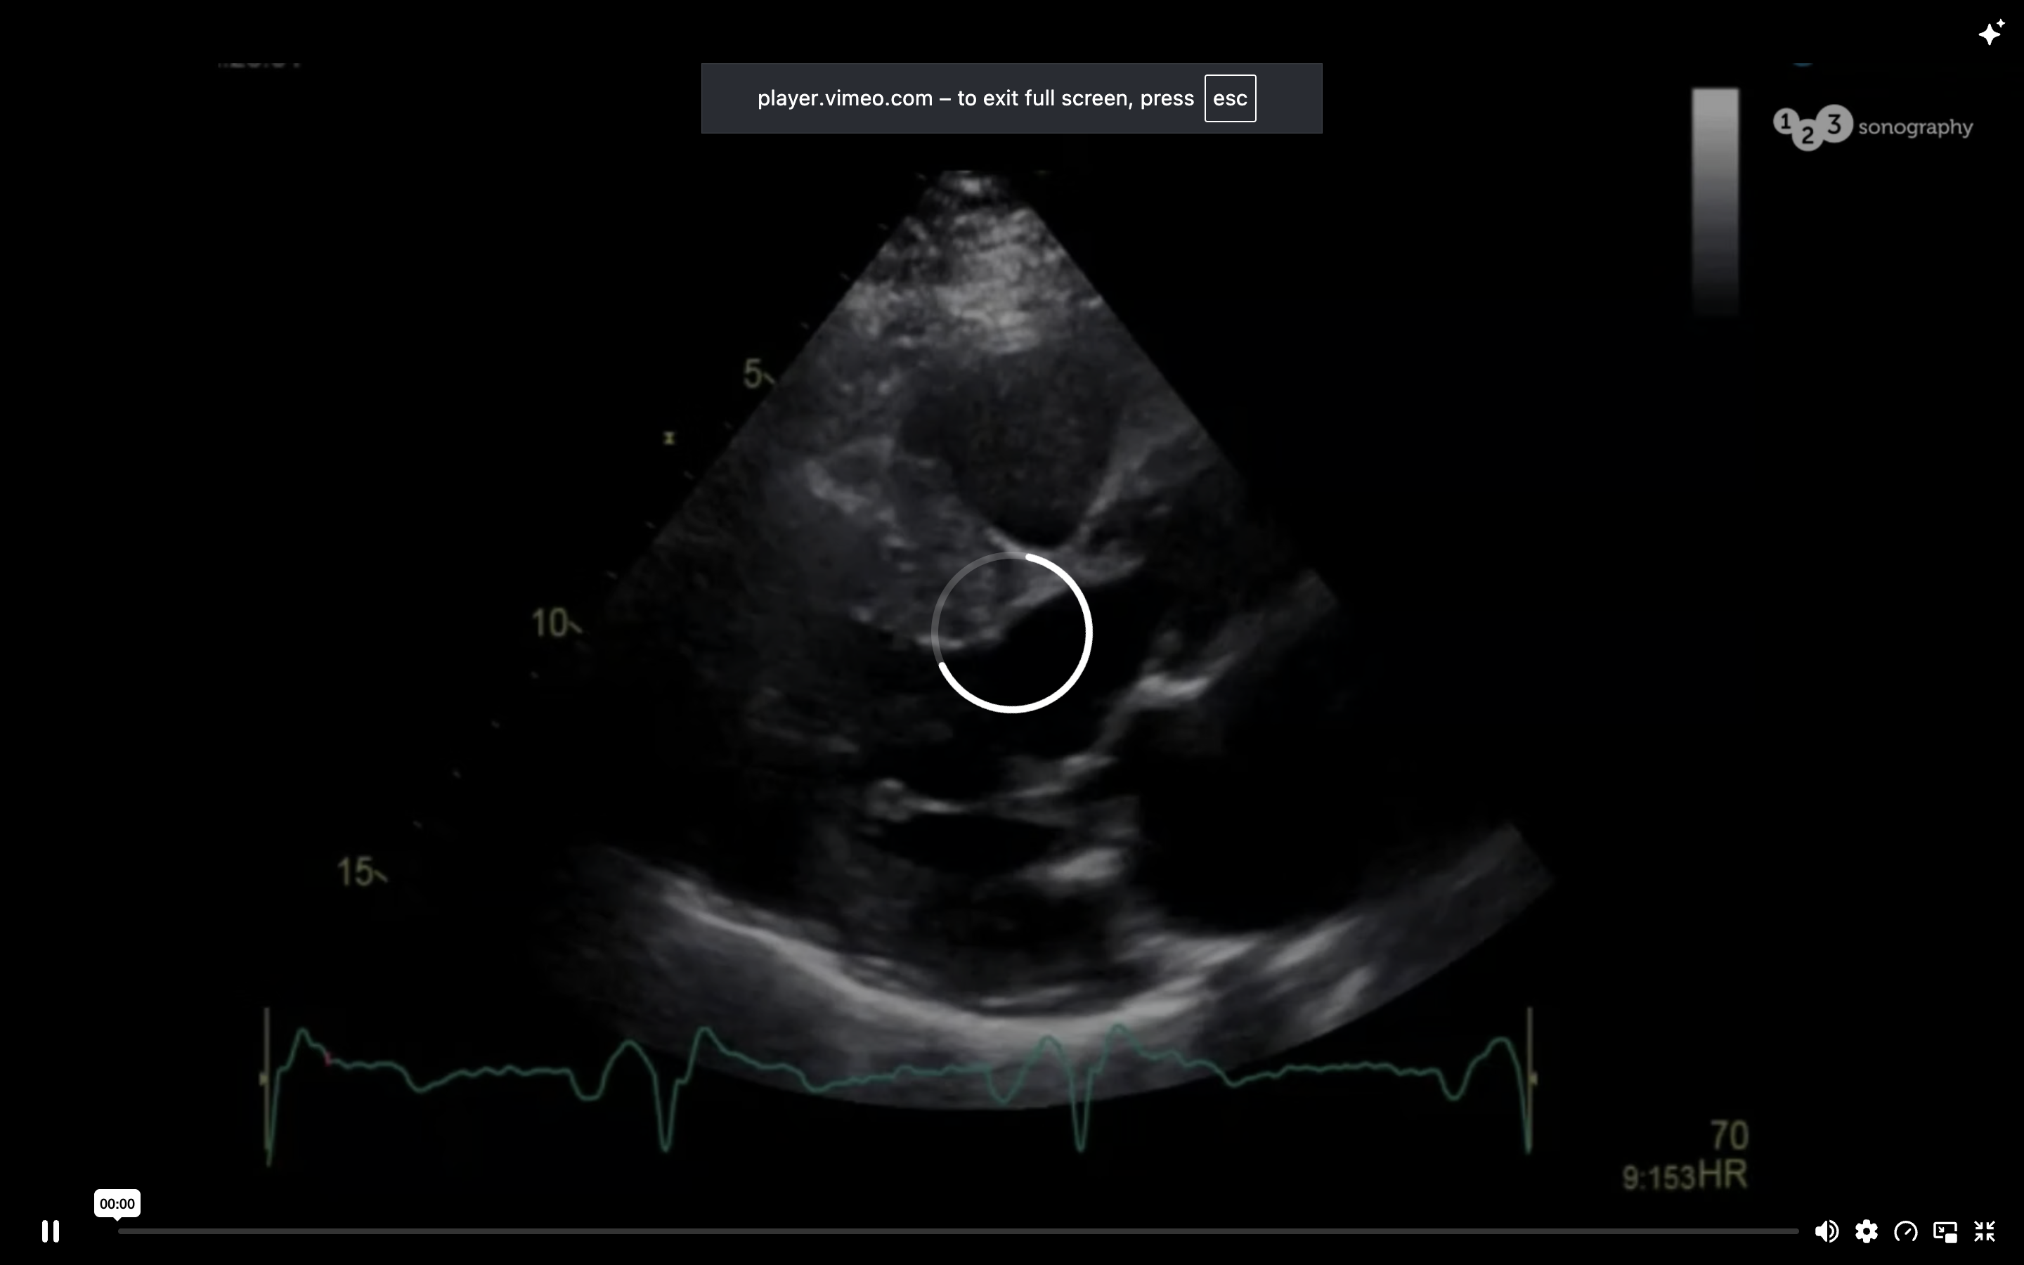Click the 123 sonography logo

[1873, 127]
